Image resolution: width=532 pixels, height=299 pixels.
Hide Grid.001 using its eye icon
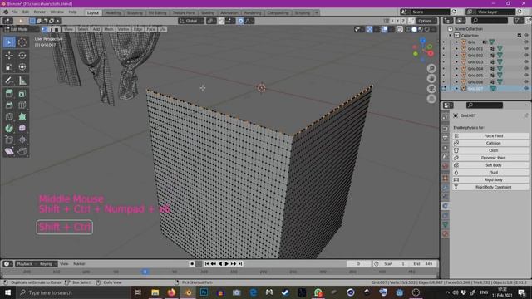tap(526, 48)
